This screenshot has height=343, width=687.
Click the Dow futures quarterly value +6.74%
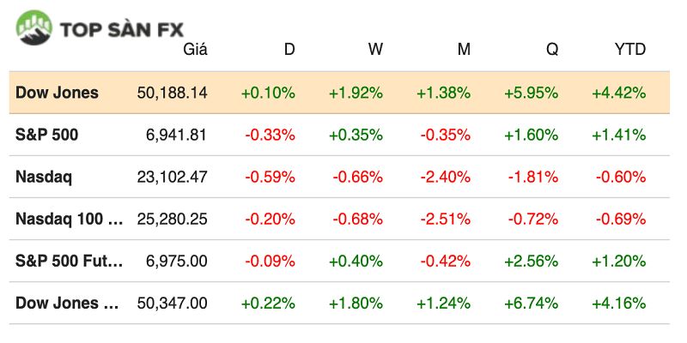click(x=532, y=303)
